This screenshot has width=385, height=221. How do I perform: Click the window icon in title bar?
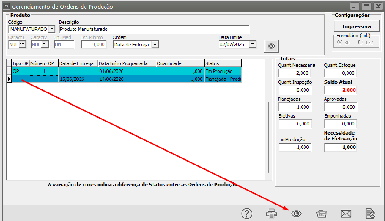tap(7, 7)
